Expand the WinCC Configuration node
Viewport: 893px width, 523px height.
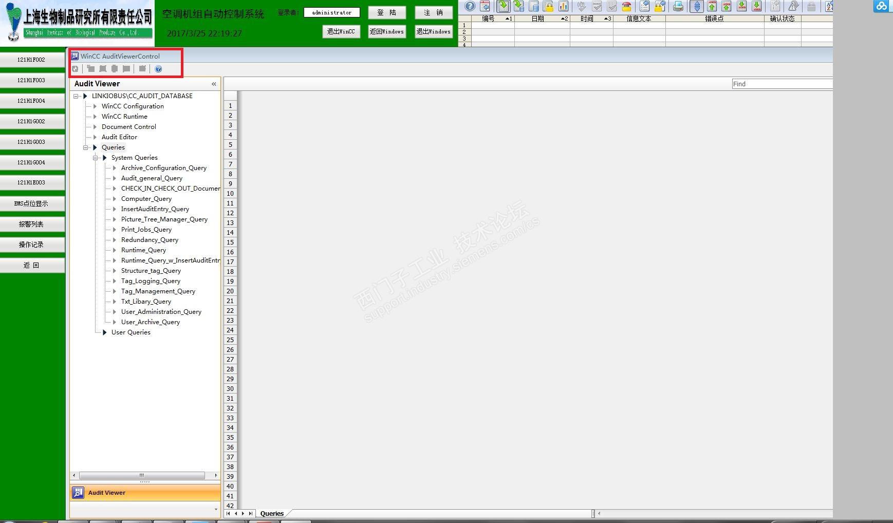95,106
